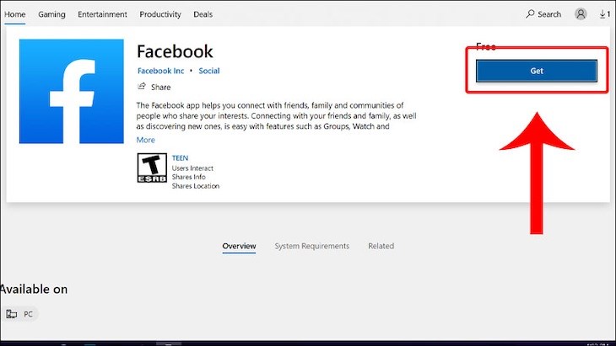Image resolution: width=616 pixels, height=346 pixels.
Task: Open the user account profile icon
Action: pyautogui.click(x=581, y=14)
